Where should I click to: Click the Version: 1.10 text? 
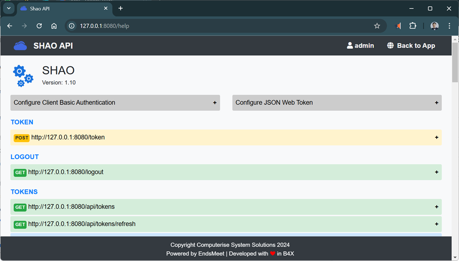(59, 83)
